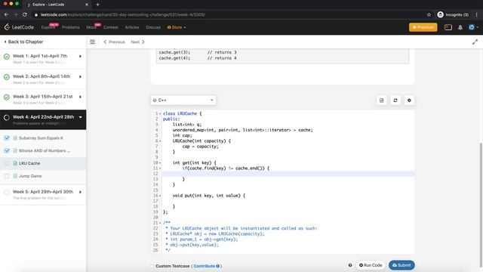Click Run Code button
This screenshot has width=483, height=272.
371,265
